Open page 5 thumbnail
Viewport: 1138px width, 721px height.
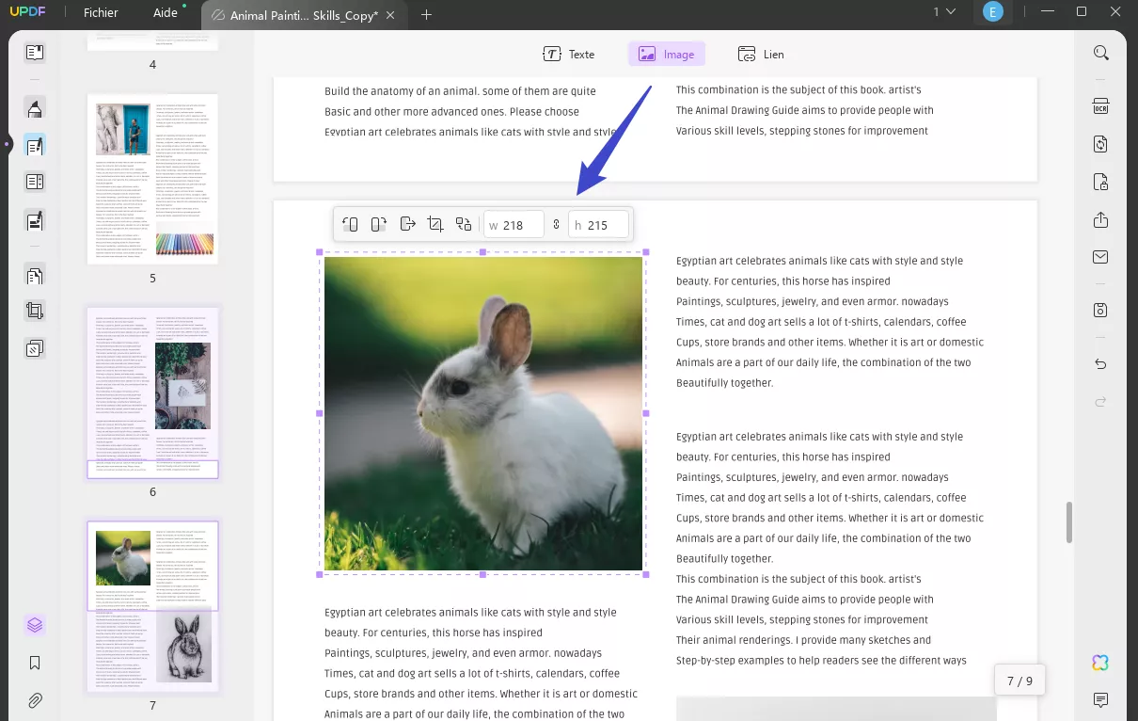[153, 179]
